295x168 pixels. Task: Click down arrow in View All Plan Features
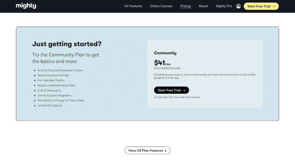(166, 150)
